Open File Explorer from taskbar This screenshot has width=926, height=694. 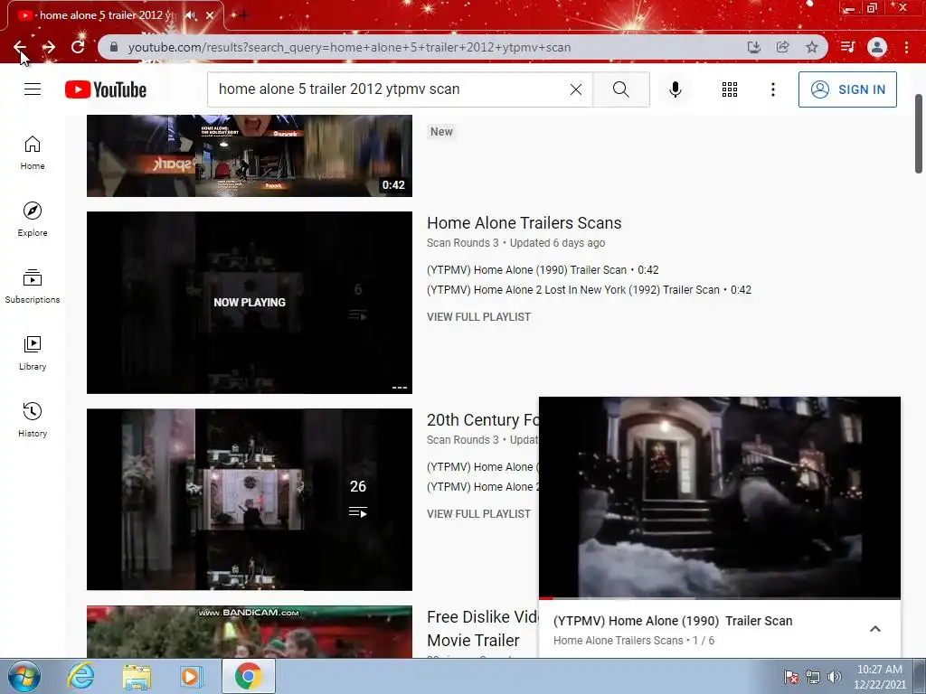point(137,676)
